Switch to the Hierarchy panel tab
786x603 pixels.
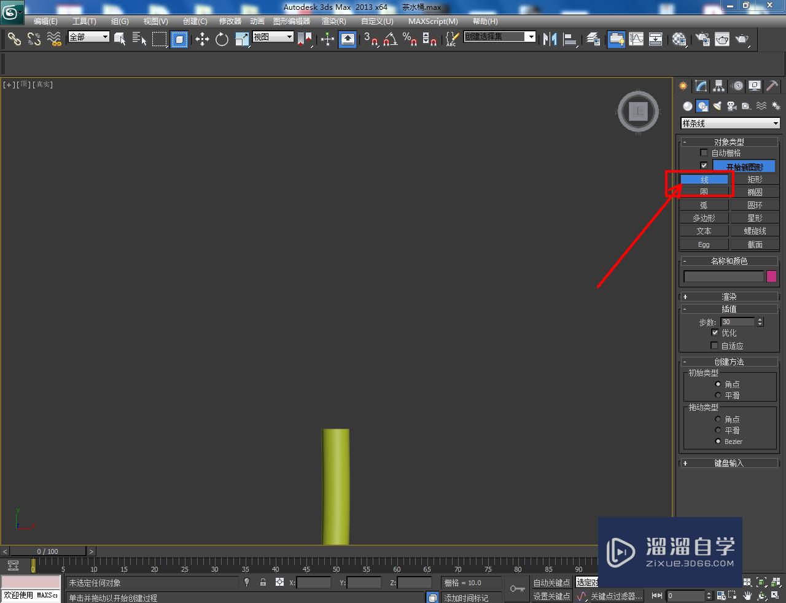coord(718,86)
